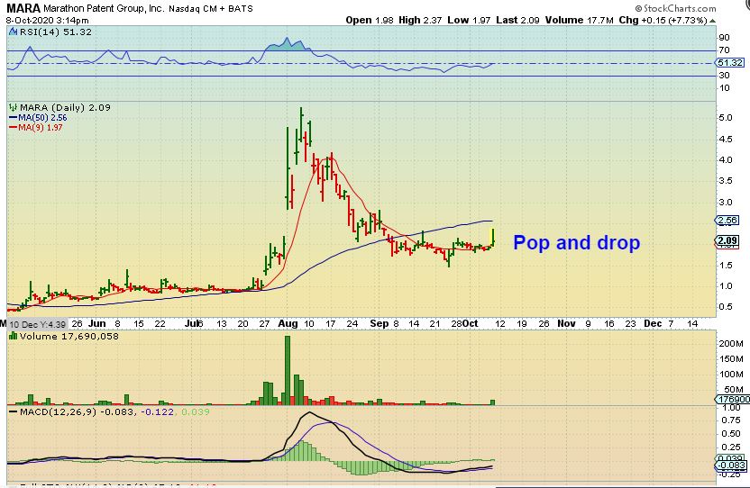750x488 pixels.
Task: Click the Last 2.09 value in header
Action: pos(517,20)
